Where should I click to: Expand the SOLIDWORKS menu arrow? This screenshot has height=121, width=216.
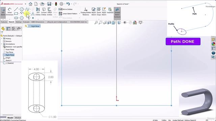point(26,4)
